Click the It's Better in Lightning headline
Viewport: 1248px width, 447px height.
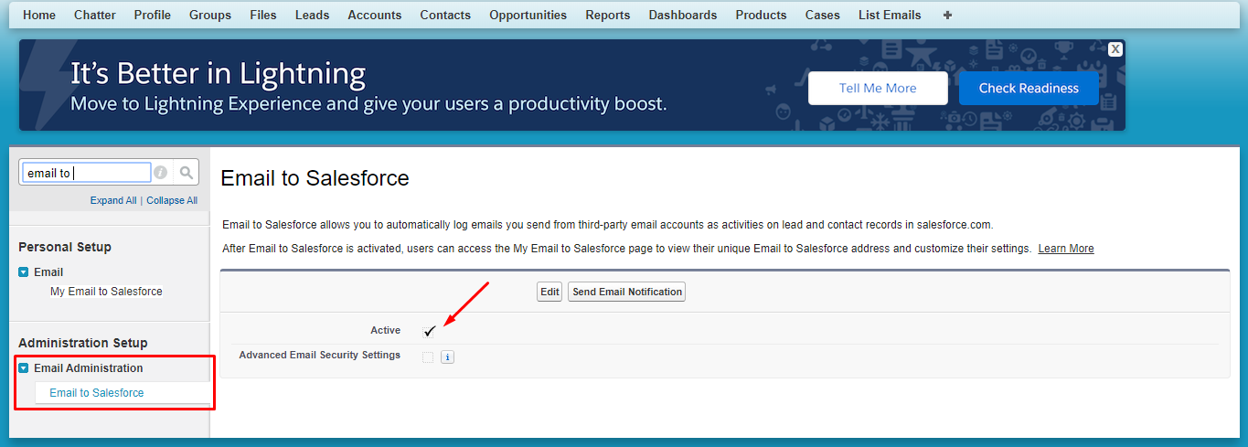(x=219, y=73)
